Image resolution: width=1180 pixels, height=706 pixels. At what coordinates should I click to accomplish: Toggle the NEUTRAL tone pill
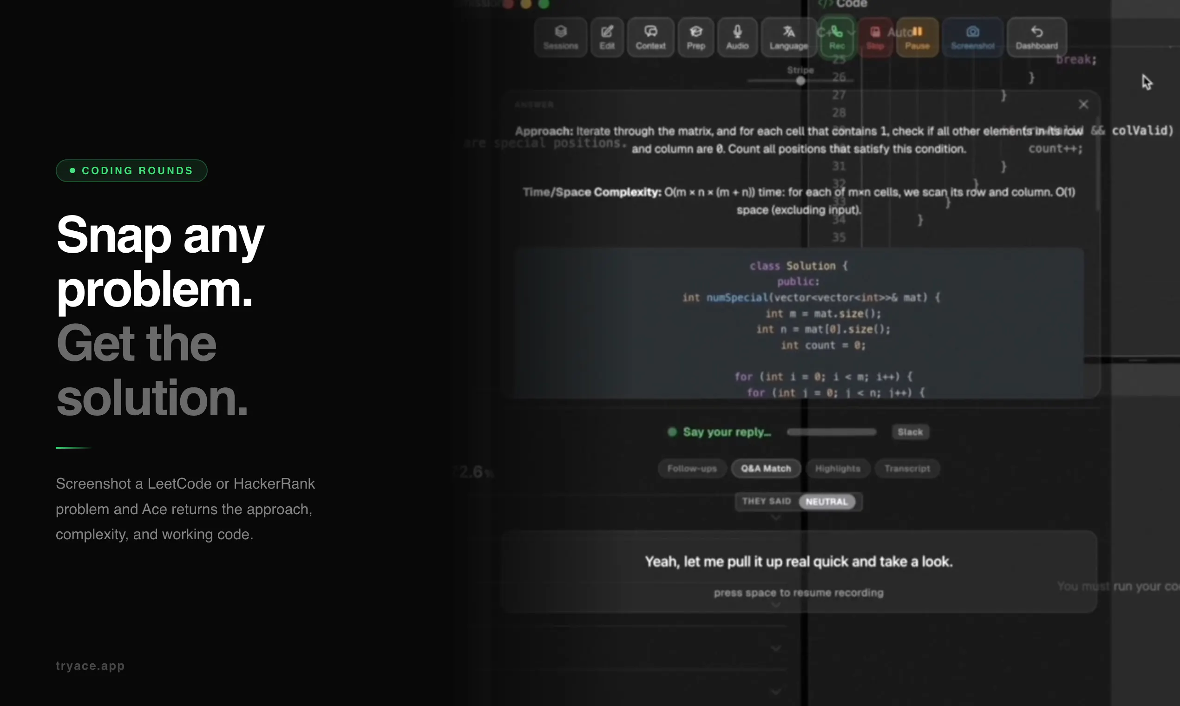tap(826, 502)
